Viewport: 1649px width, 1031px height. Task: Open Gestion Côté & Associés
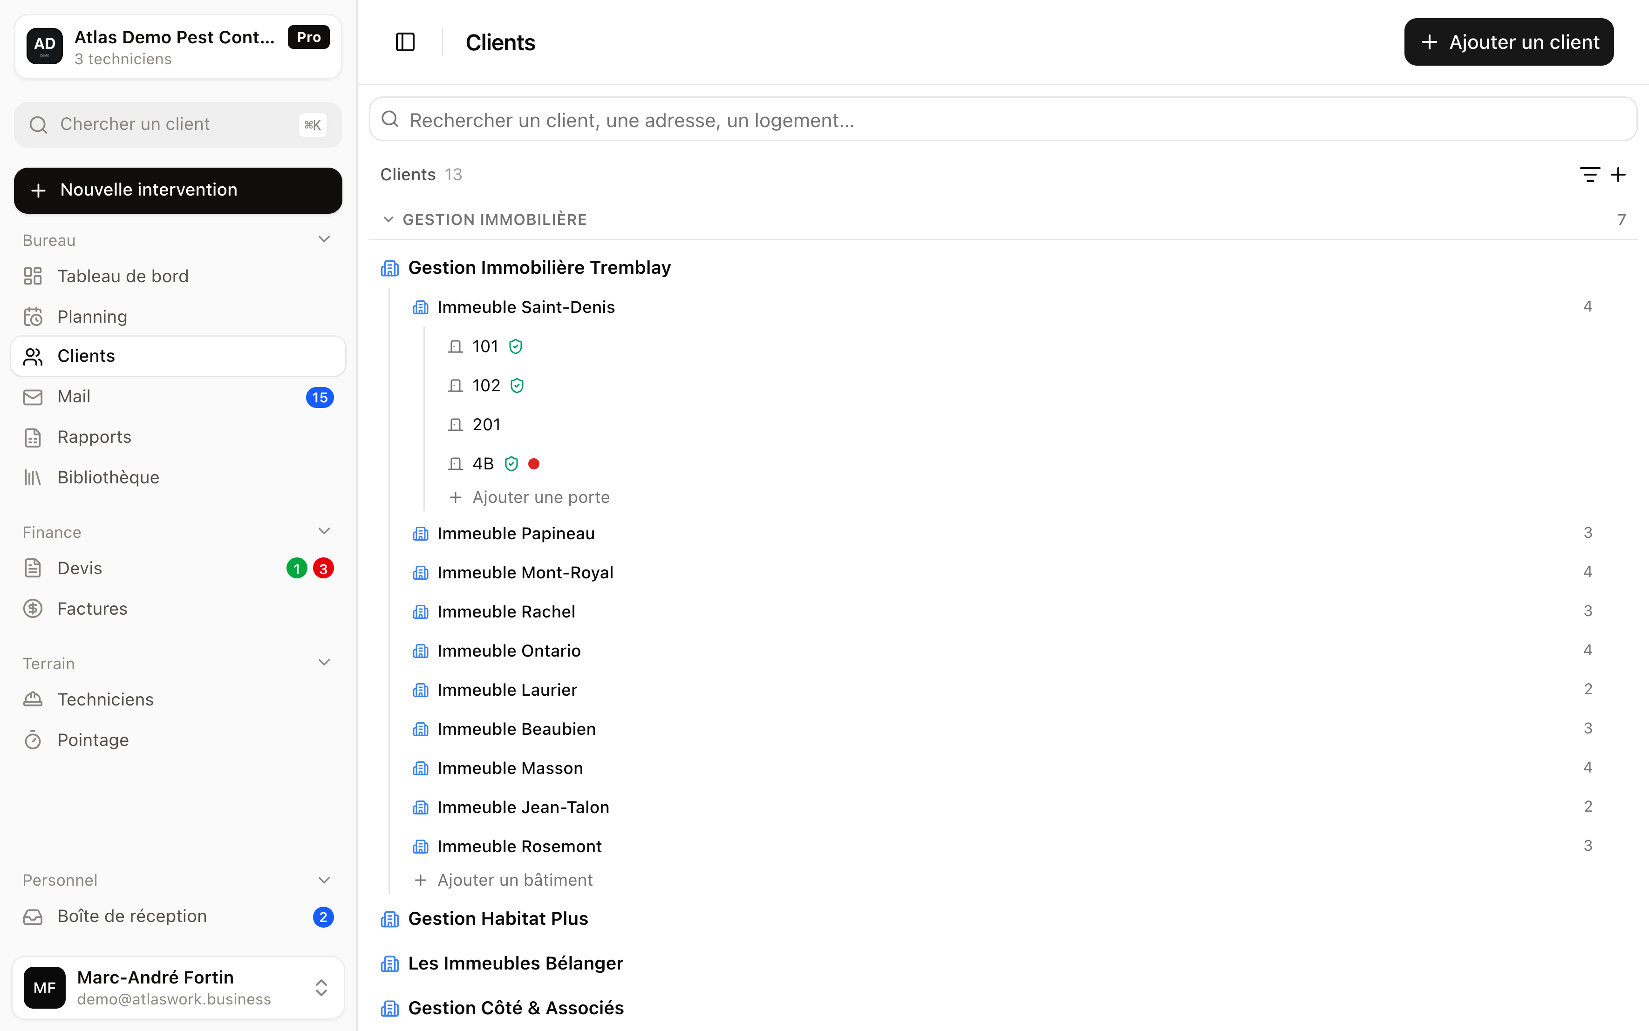click(516, 1008)
